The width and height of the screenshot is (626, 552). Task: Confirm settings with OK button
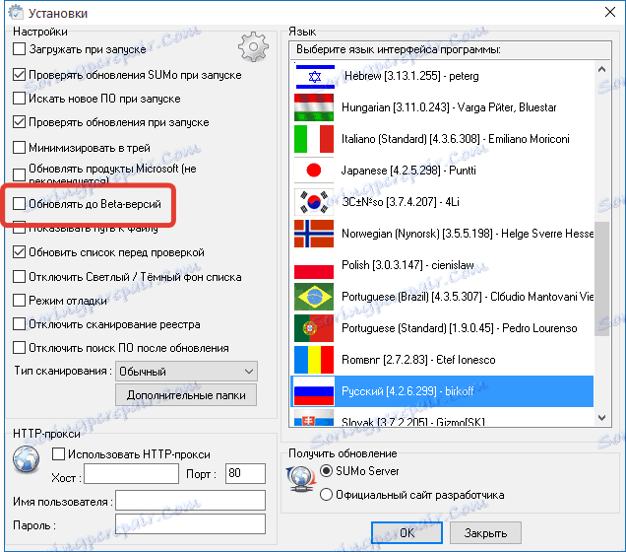(407, 533)
